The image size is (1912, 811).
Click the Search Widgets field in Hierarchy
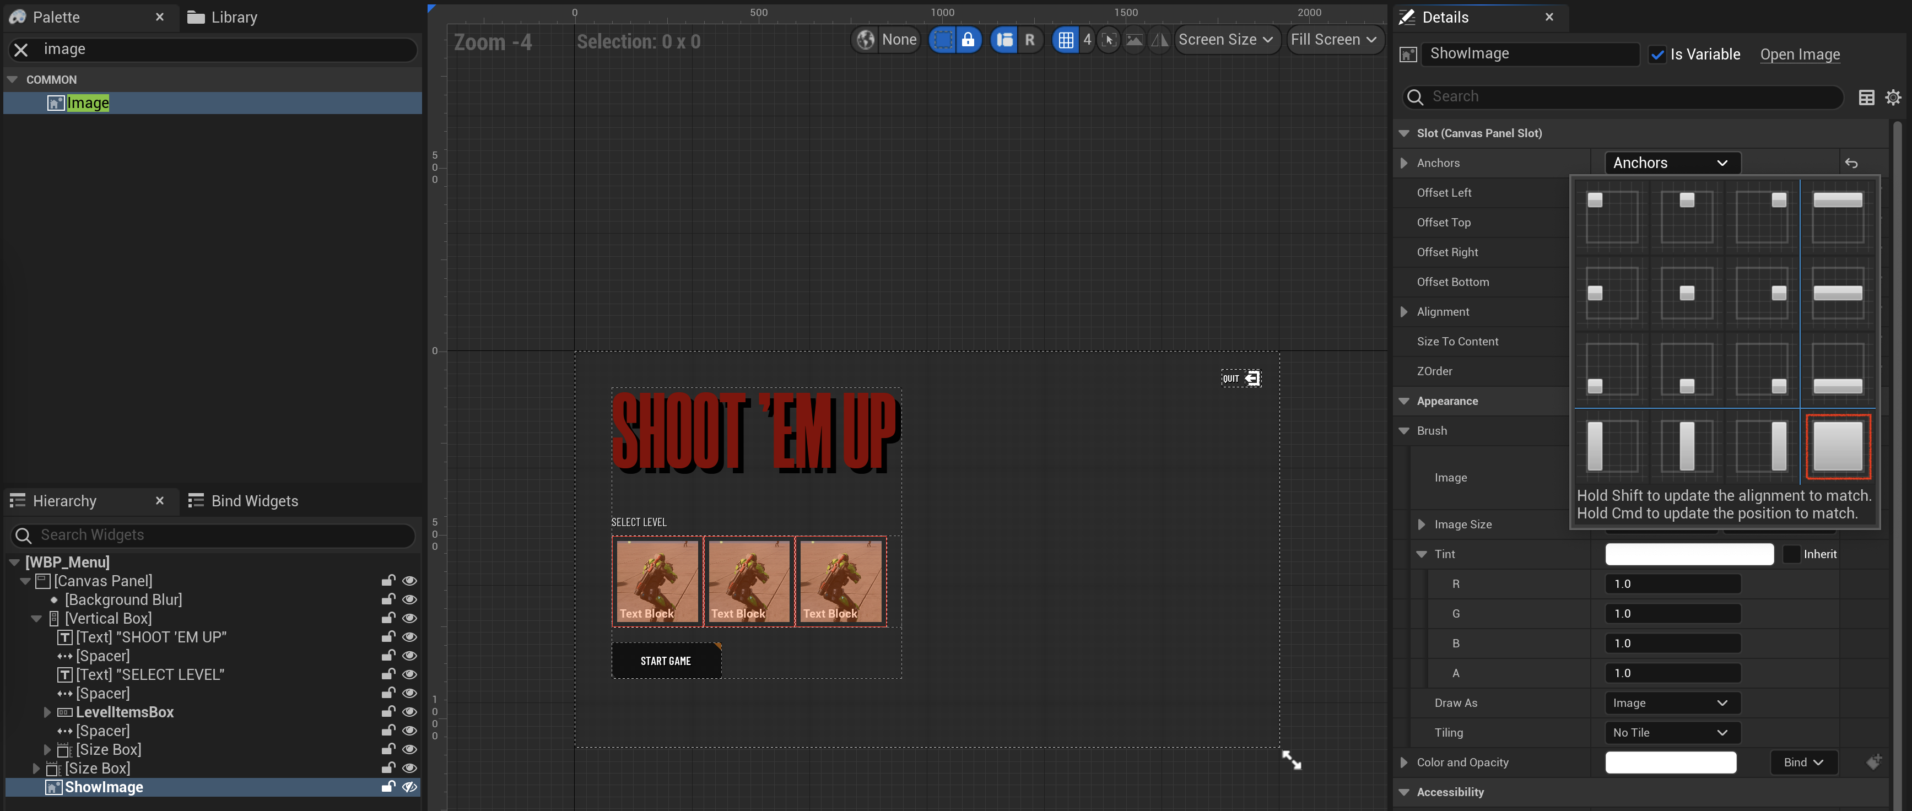(x=213, y=535)
